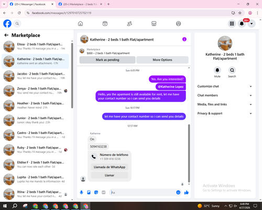Open Windows taskbar search
262x210 pixels.
pyautogui.click(x=15, y=206)
